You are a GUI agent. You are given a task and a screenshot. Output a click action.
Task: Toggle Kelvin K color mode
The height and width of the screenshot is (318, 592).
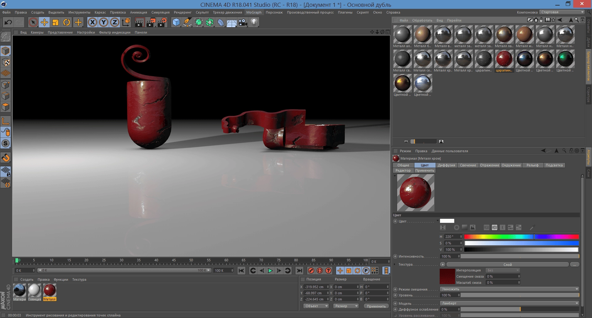click(502, 227)
